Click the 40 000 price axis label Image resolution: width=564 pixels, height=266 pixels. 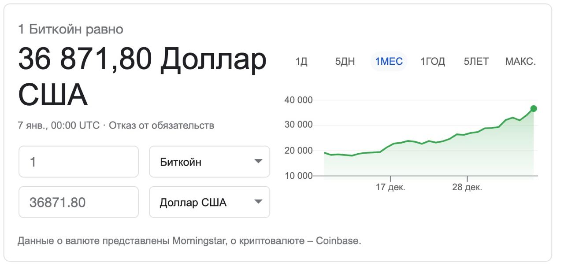299,100
